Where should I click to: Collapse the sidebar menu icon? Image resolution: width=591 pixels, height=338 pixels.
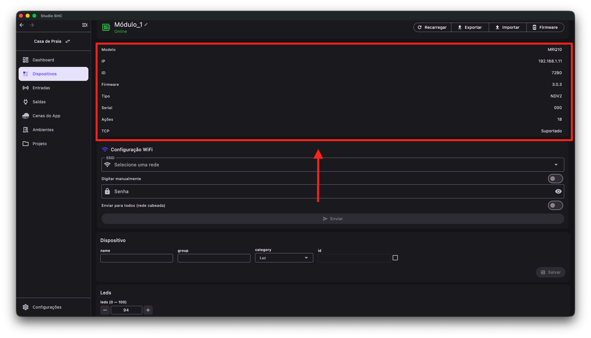pos(85,25)
